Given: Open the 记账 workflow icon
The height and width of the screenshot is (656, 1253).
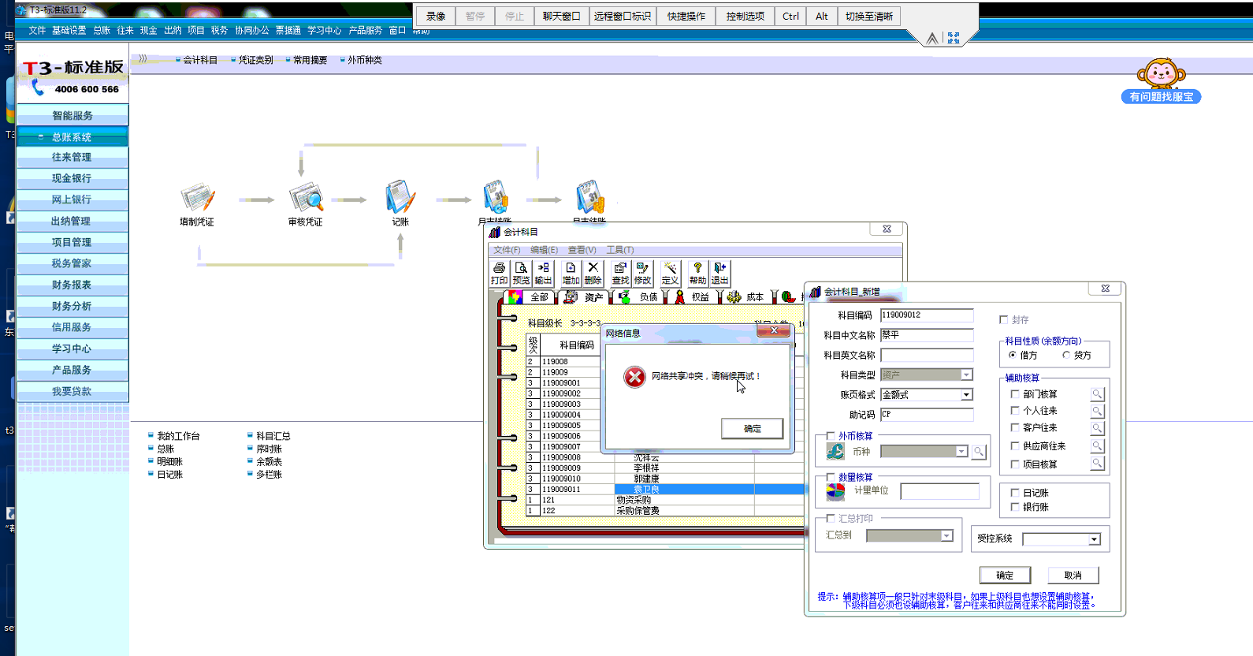Looking at the screenshot, I should [x=400, y=197].
